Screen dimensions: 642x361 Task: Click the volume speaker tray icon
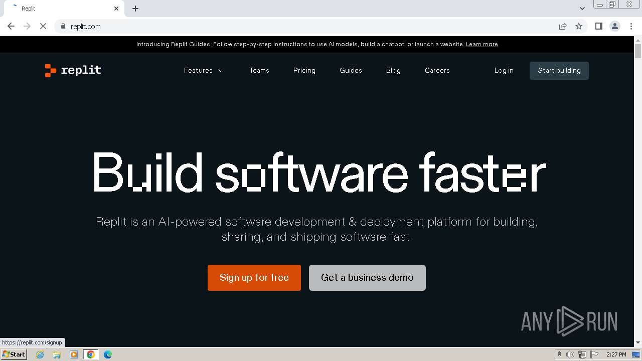[570, 354]
